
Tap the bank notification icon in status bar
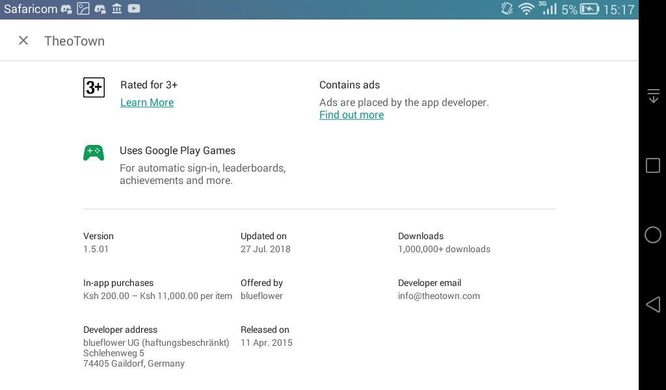pyautogui.click(x=117, y=8)
